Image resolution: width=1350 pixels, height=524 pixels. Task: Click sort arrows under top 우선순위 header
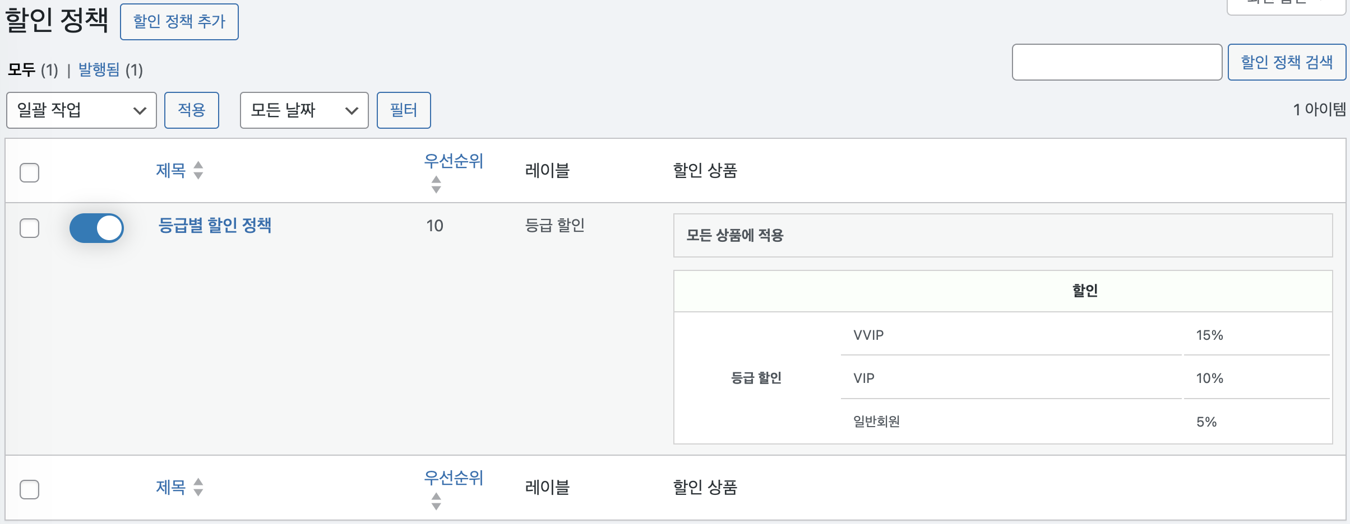[436, 184]
